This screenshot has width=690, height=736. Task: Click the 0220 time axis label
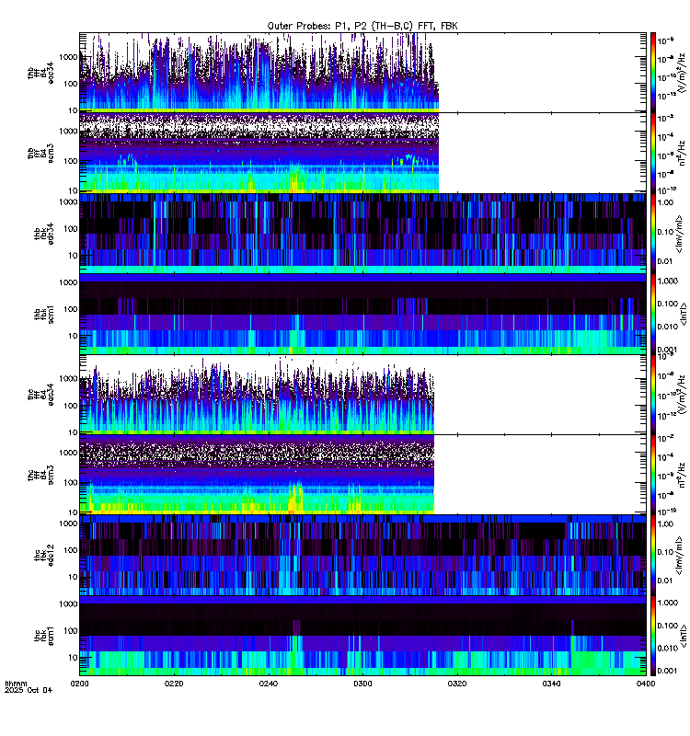pos(174,684)
